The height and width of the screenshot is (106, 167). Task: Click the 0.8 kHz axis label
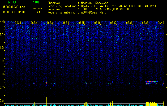click(x=2, y=74)
